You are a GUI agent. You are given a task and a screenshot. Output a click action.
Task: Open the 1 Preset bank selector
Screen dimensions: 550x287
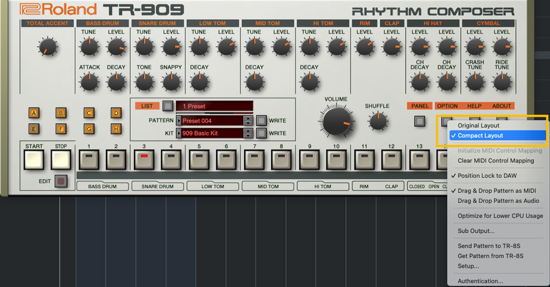[215, 106]
